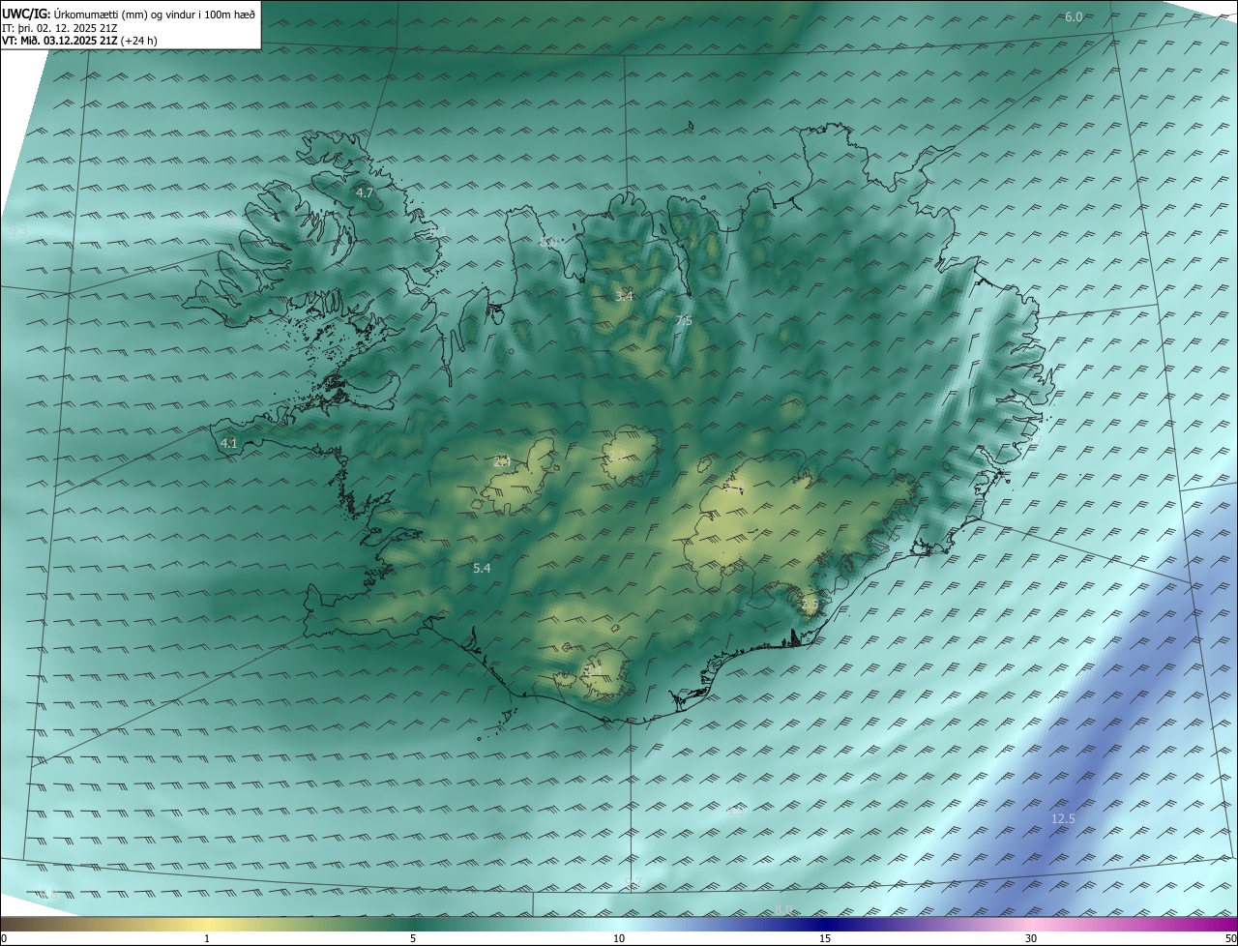Select the 7.5 precipitation value
The image size is (1238, 946).
(684, 320)
